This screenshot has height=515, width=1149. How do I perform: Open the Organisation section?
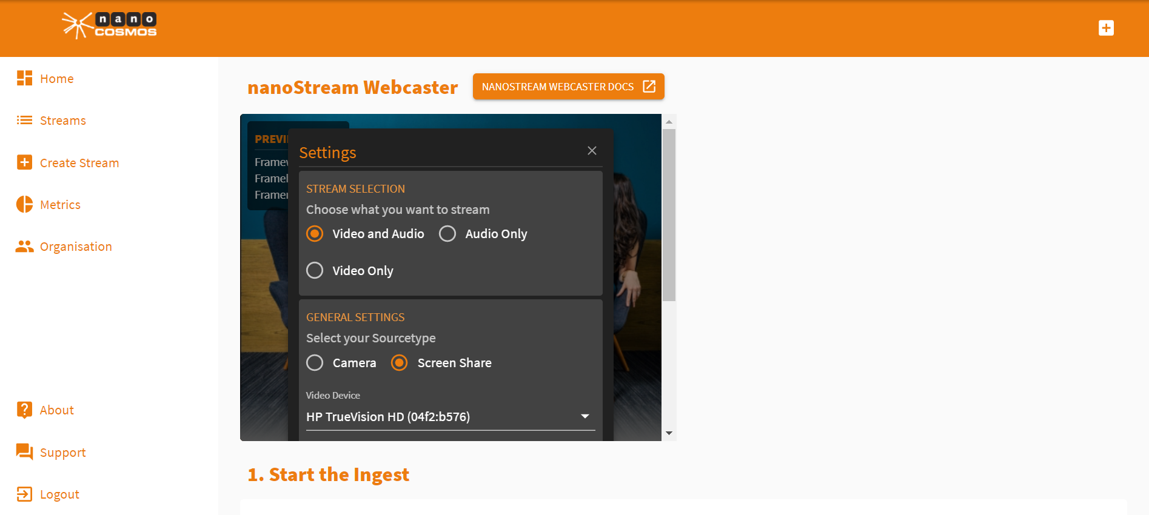click(76, 246)
